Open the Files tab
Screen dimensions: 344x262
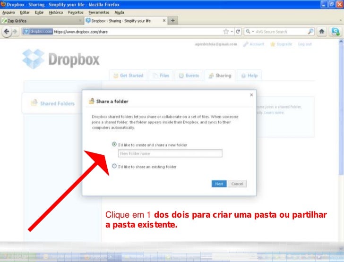point(161,76)
